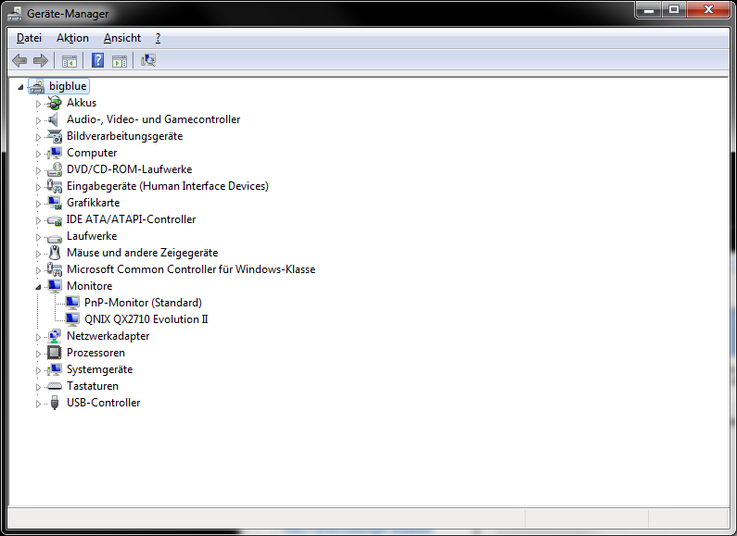737x536 pixels.
Task: Click the QNIX QX2710 monitor icon
Action: pyautogui.click(x=72, y=319)
